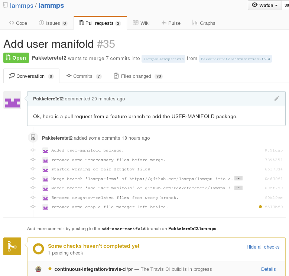Click the commits-pushed icon in the timeline
Screen dimensions: 289x276
33,138
